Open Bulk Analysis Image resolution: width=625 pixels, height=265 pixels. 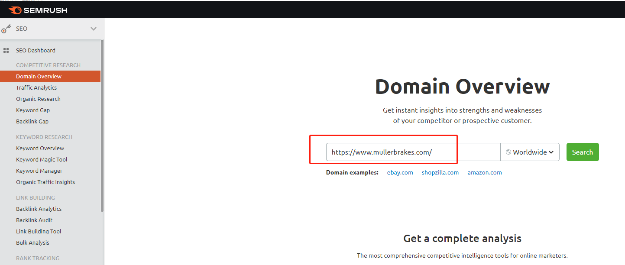pyautogui.click(x=32, y=242)
